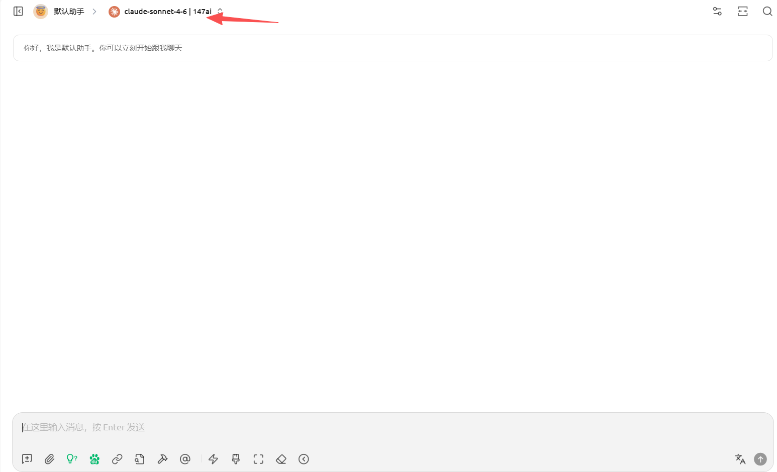
Task: Open the 默认助手 assistant name
Action: coord(69,11)
